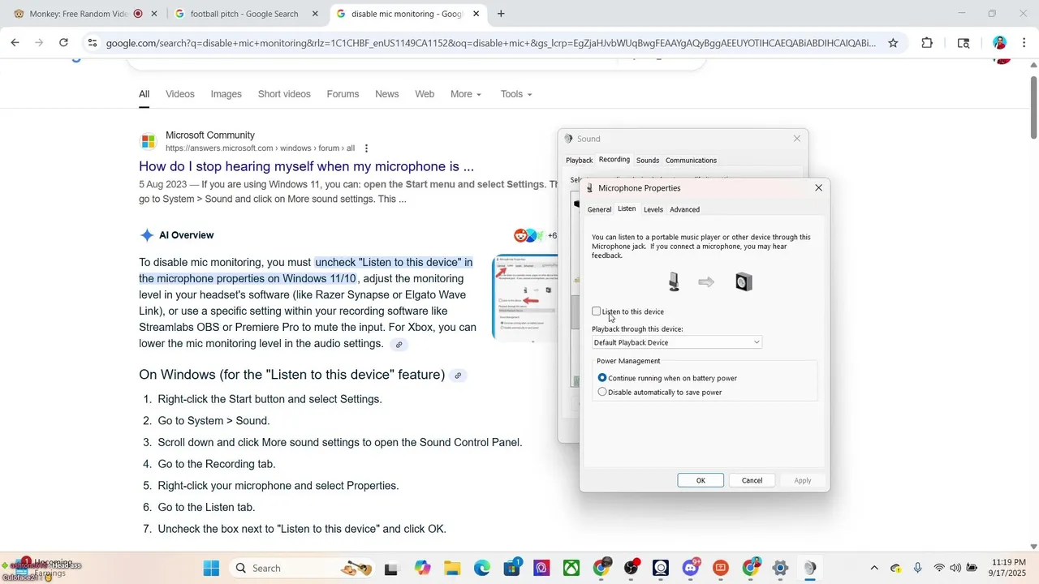Filter Google results by Forums
This screenshot has width=1039, height=584.
[343, 94]
